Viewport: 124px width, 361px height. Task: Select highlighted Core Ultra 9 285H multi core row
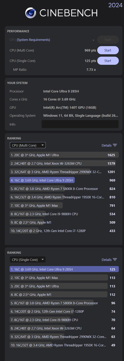coord(64,180)
